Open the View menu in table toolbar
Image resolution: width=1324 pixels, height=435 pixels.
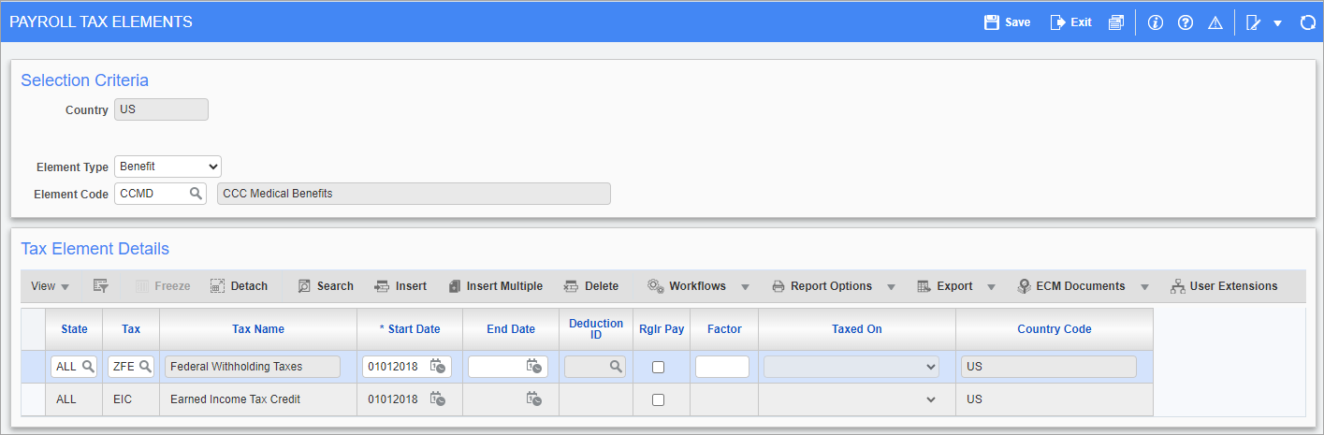click(x=51, y=286)
